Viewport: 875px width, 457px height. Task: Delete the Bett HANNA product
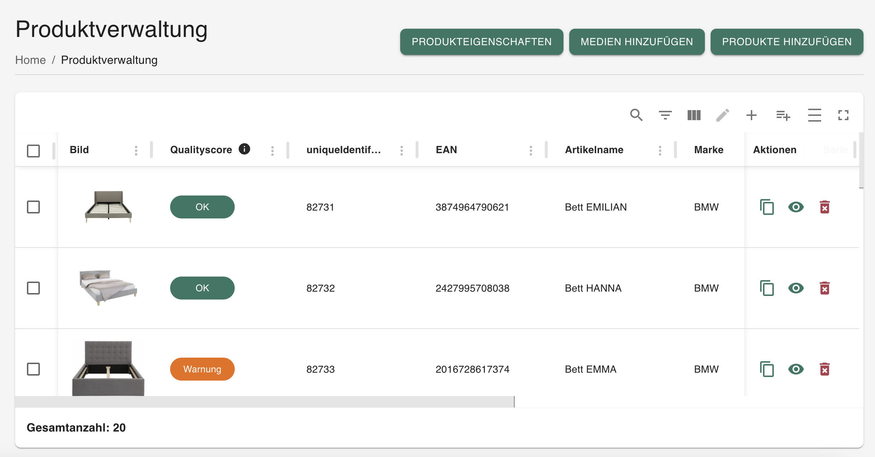(824, 288)
